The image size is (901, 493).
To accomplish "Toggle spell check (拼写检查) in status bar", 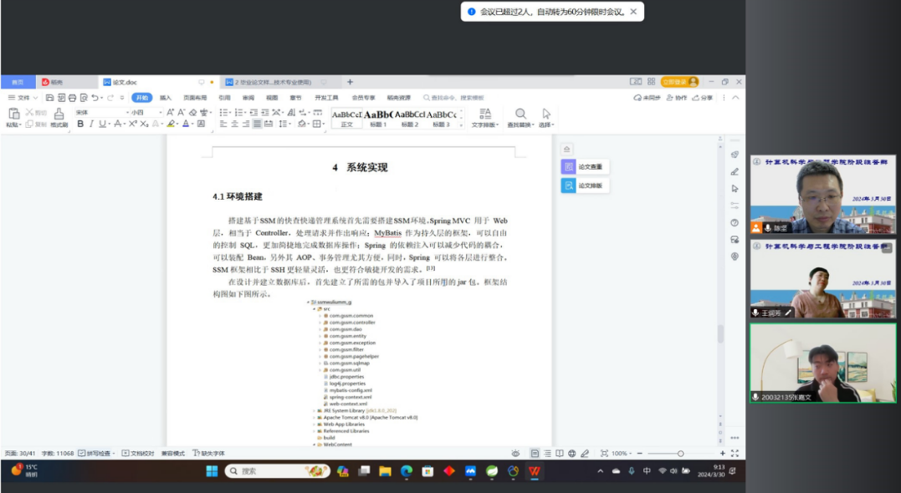I will pos(98,453).
